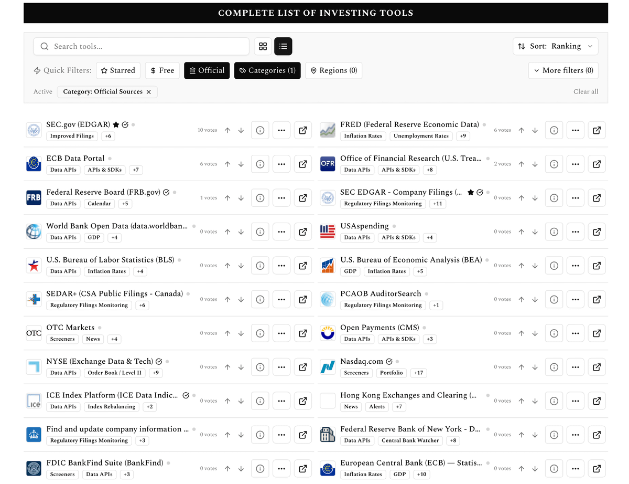Downvote SEC.gov (EDGAR)
Viewport: 629px width, 484px height.
(241, 130)
